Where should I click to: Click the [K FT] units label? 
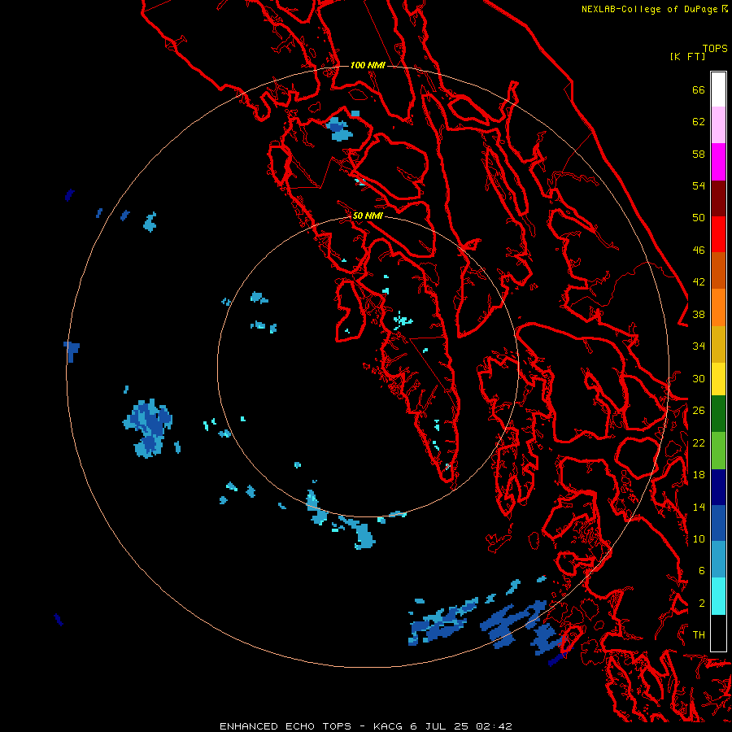[687, 56]
